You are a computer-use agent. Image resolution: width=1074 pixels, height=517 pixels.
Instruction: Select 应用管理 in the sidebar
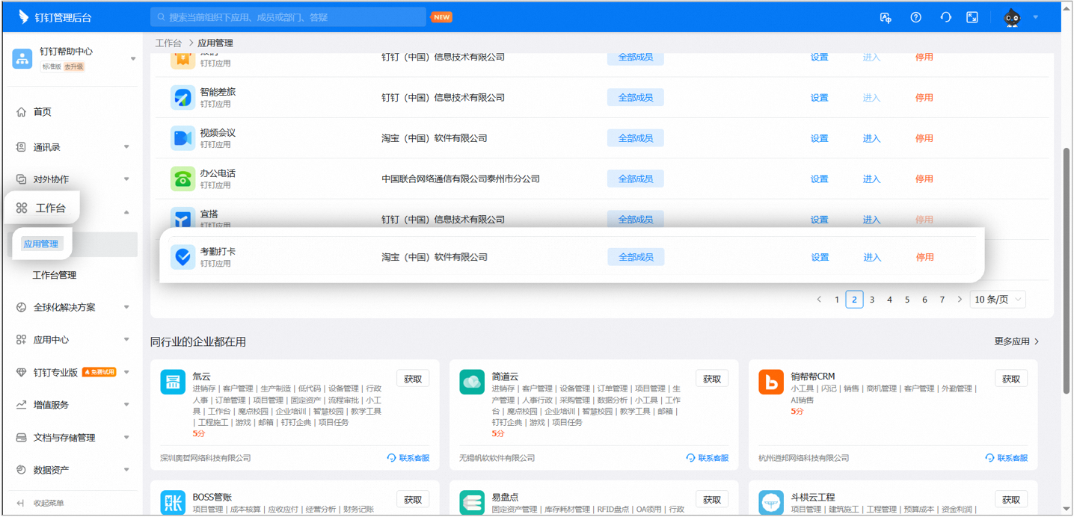[41, 244]
